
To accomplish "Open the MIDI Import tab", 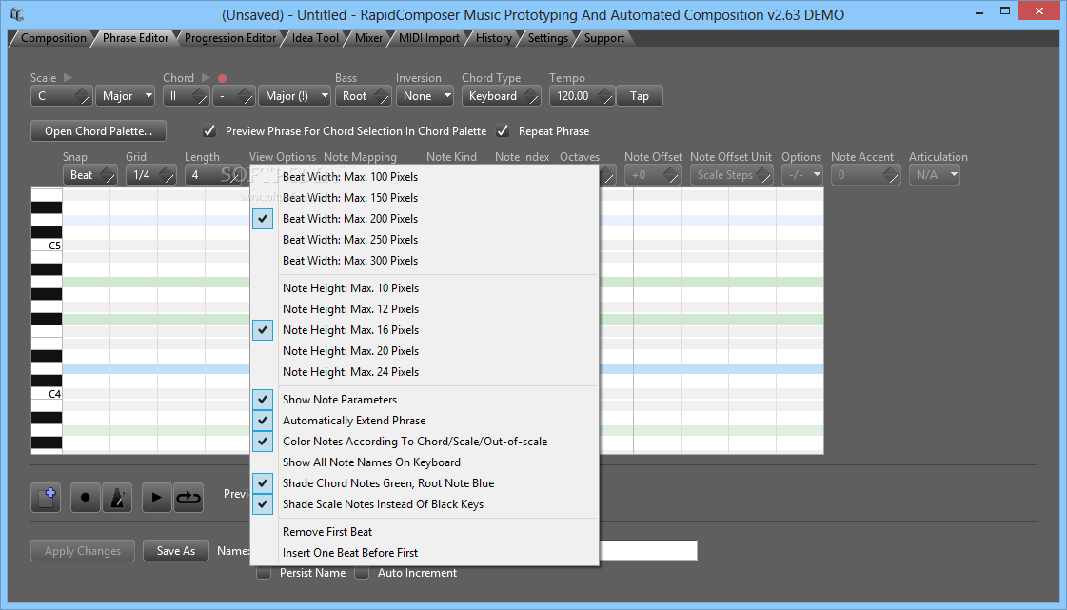I will 428,38.
